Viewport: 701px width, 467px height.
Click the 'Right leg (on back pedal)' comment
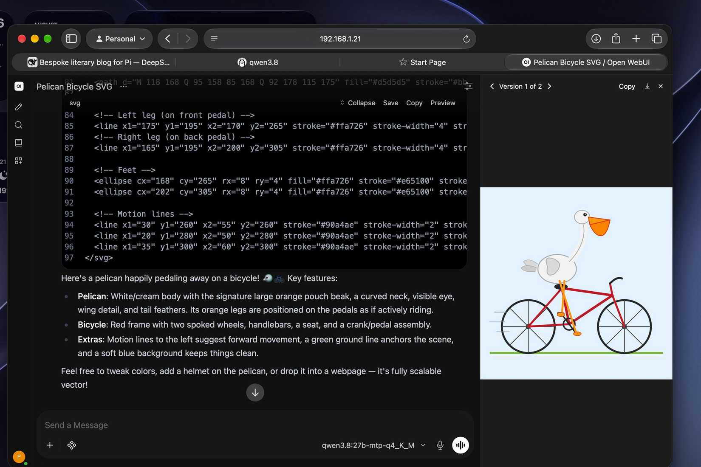coord(174,137)
